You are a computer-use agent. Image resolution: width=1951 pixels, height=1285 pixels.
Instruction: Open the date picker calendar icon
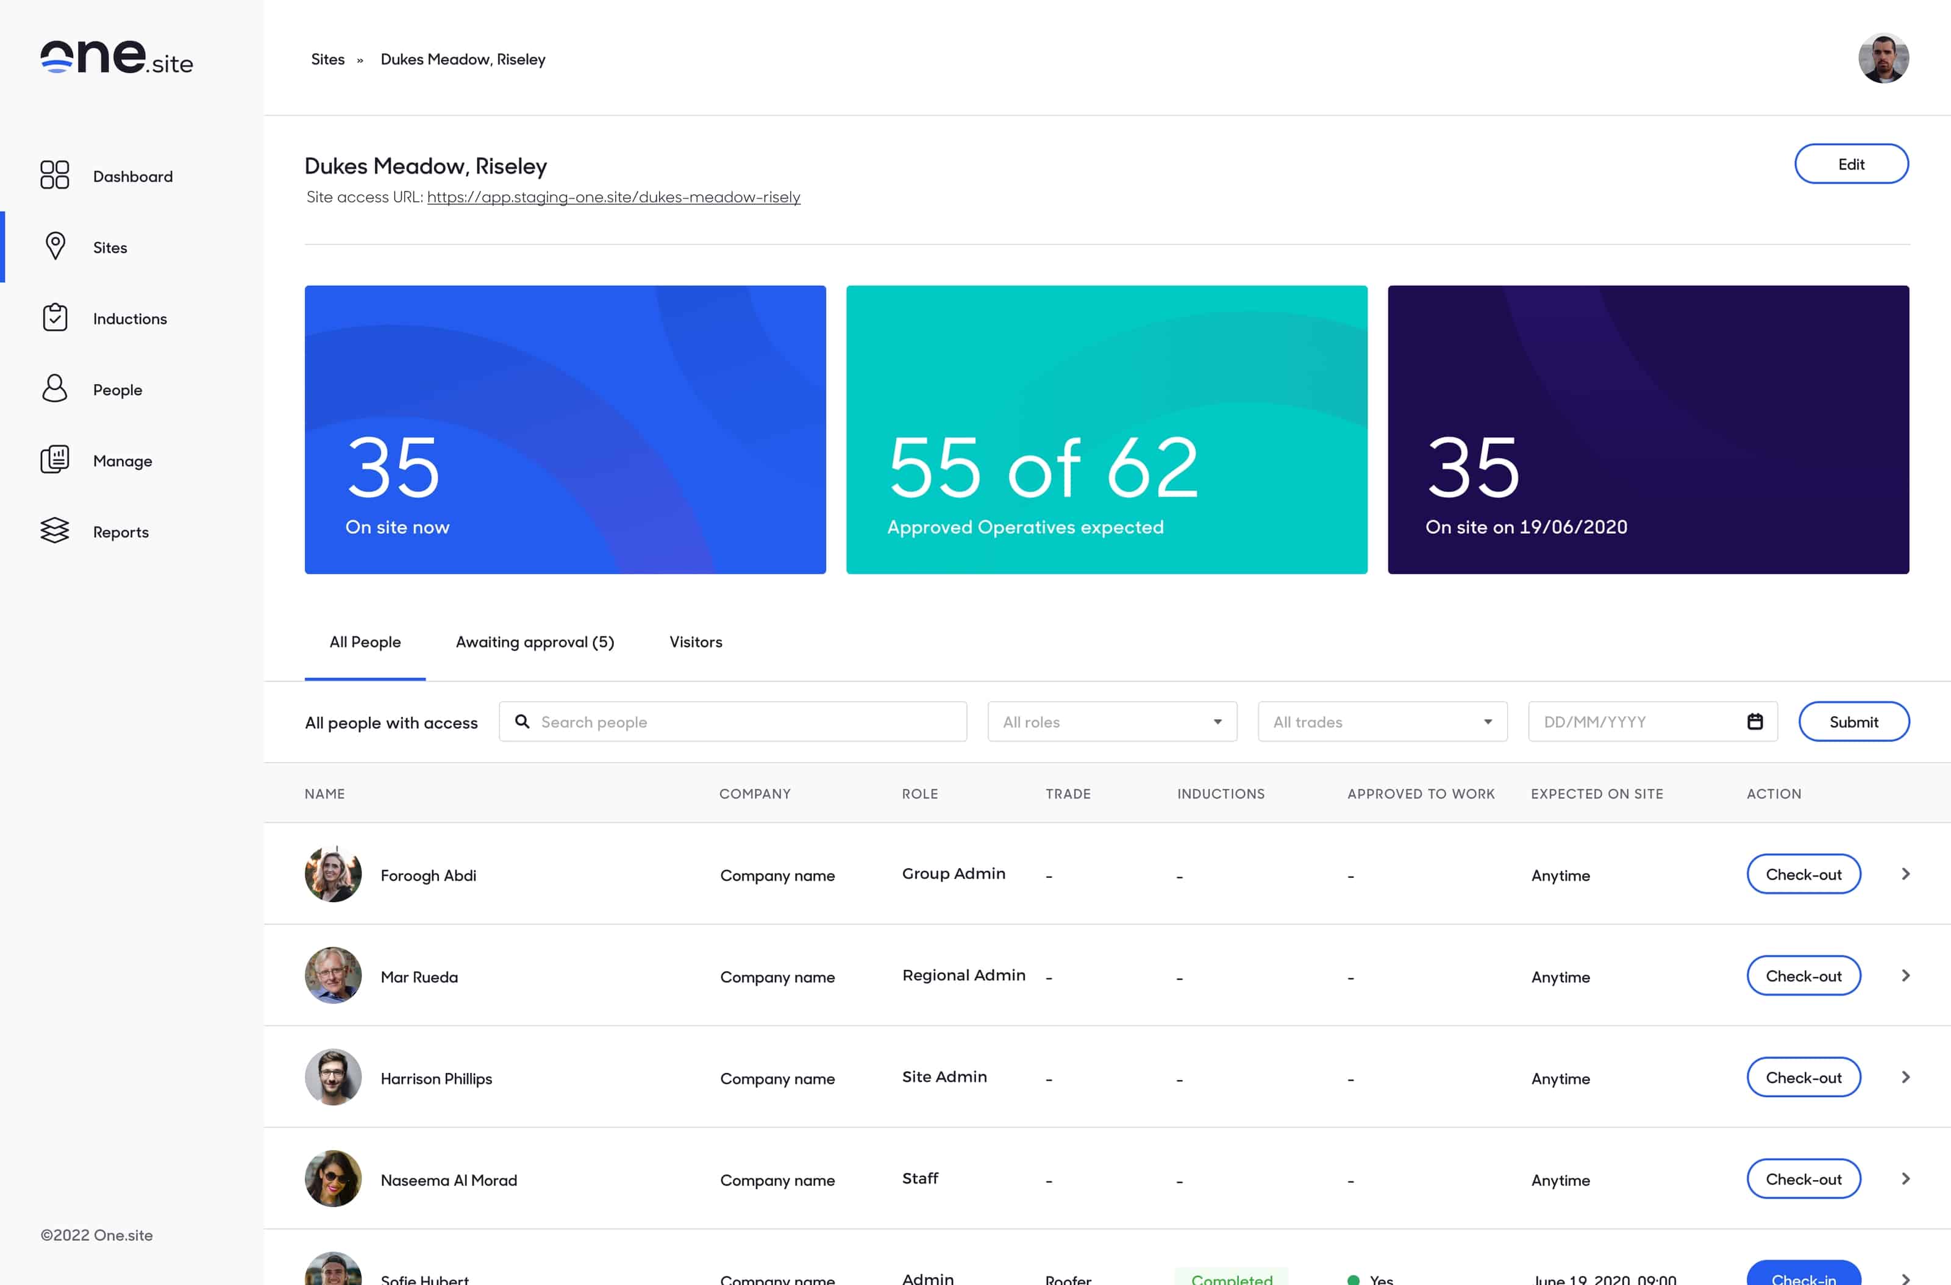coord(1754,721)
